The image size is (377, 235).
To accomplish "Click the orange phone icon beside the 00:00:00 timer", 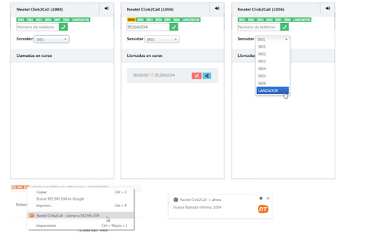I will (151, 75).
